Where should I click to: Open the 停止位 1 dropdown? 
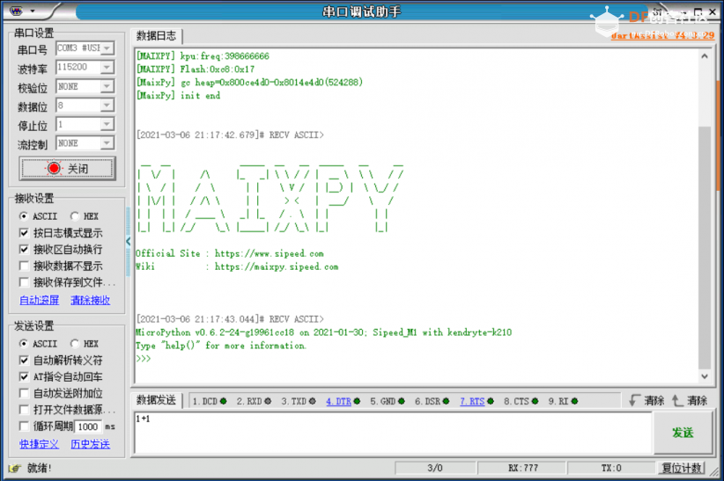click(x=107, y=124)
